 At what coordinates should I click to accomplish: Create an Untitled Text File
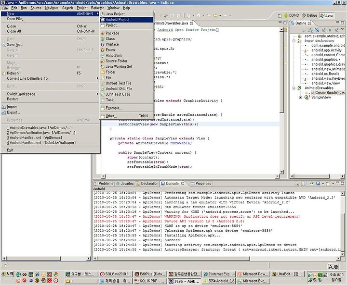pyautogui.click(x=127, y=83)
